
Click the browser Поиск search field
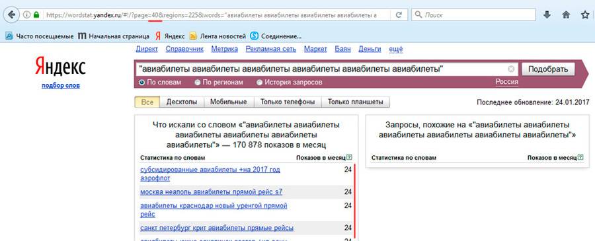tap(473, 15)
